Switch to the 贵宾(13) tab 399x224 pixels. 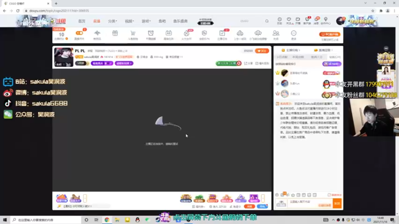point(317,57)
